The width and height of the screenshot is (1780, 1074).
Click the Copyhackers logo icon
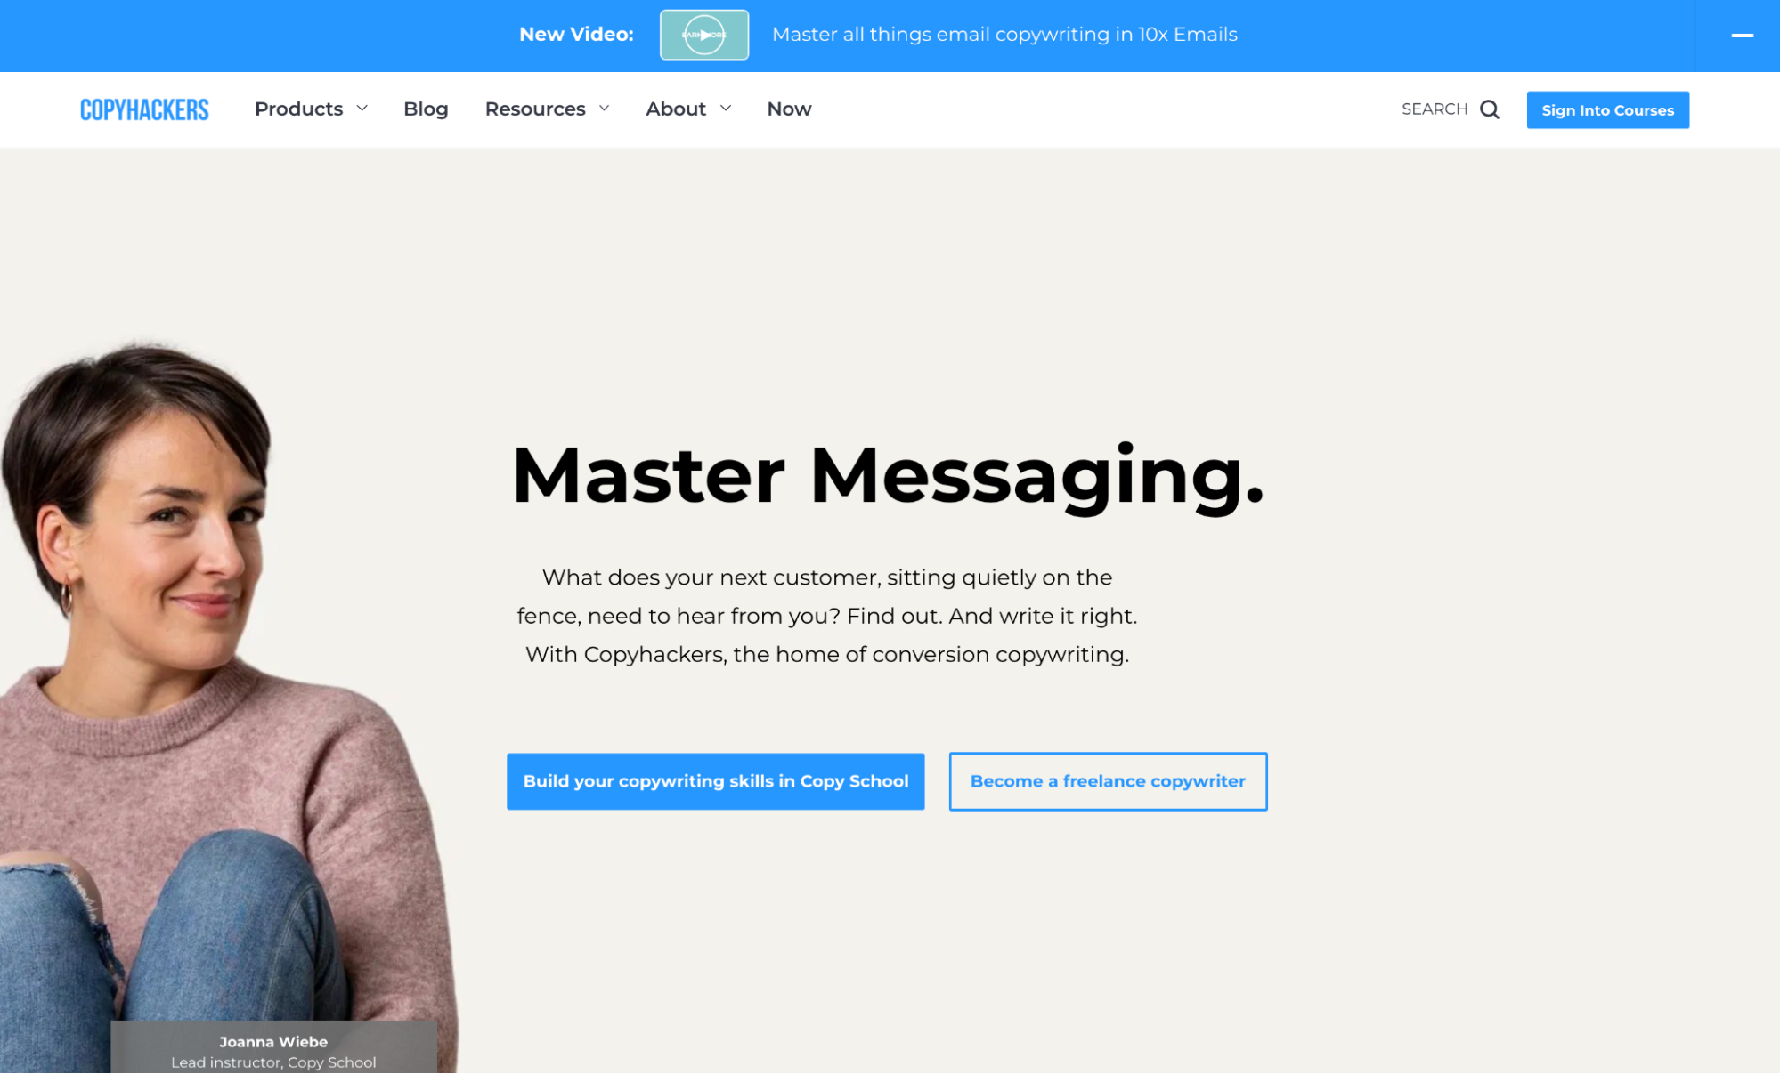142,108
